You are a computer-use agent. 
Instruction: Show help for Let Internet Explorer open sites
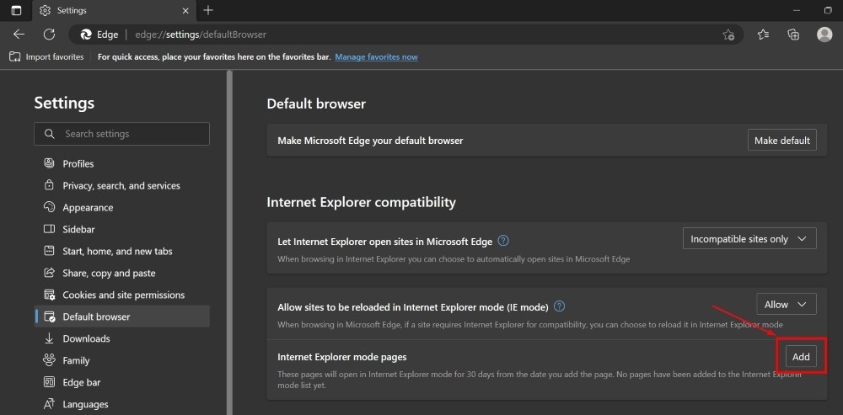[x=503, y=241]
